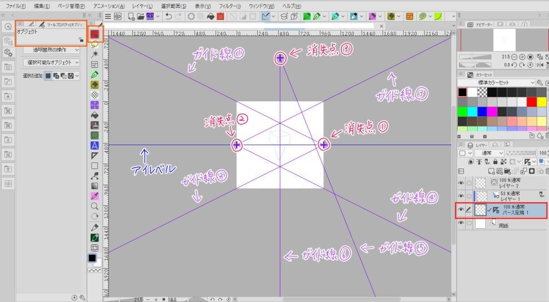Close the canvas tab with the X
Image resolution: width=549 pixels, height=302 pixels.
pos(381,26)
